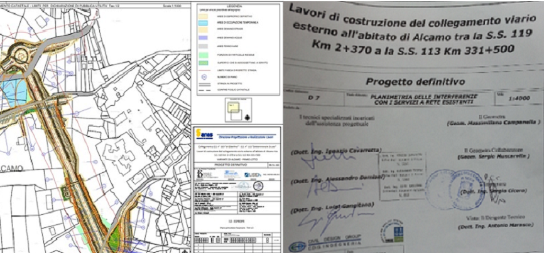Click the round seal in the drawing title block
The height and width of the screenshot is (253, 544).
point(258,185)
